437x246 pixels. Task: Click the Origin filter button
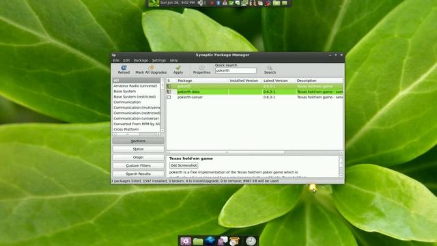coord(138,157)
